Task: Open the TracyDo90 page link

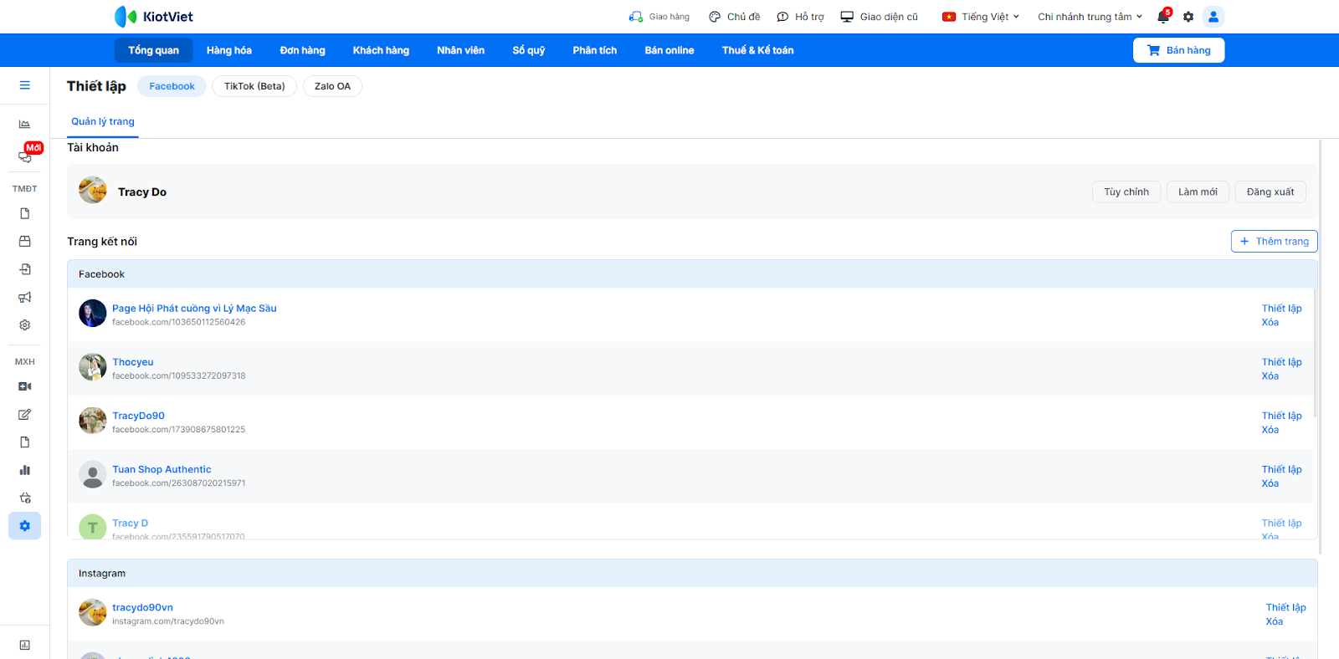Action: 139,416
